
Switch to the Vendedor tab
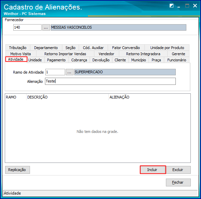(106, 54)
